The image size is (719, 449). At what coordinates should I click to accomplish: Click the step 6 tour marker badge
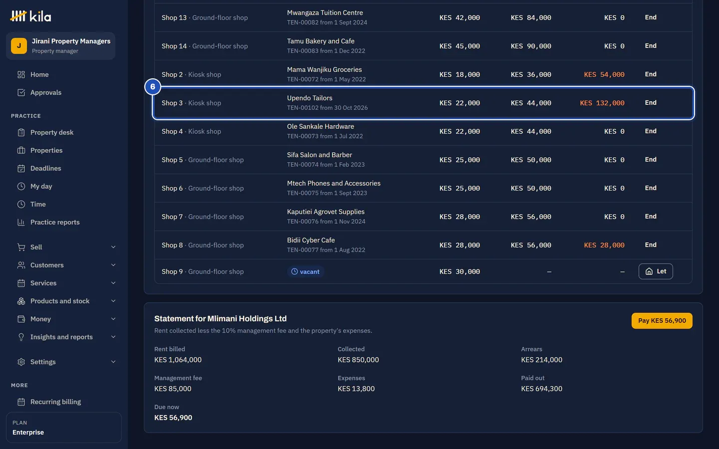[x=153, y=87]
